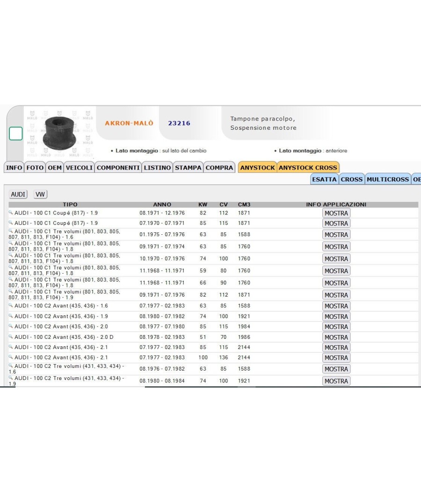421x492 pixels.
Task: Show applications for C2 Avant 1.6
Action: [336, 306]
